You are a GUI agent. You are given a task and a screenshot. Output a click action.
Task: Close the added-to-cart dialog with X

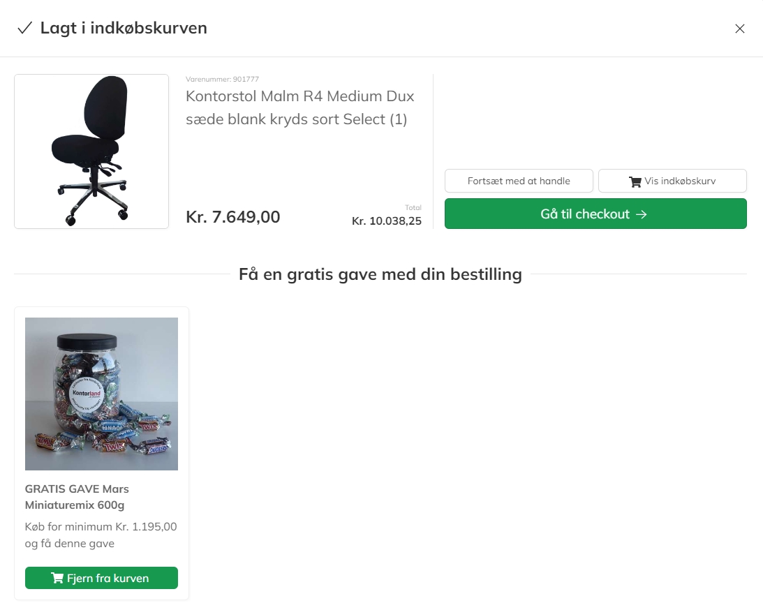(x=740, y=29)
